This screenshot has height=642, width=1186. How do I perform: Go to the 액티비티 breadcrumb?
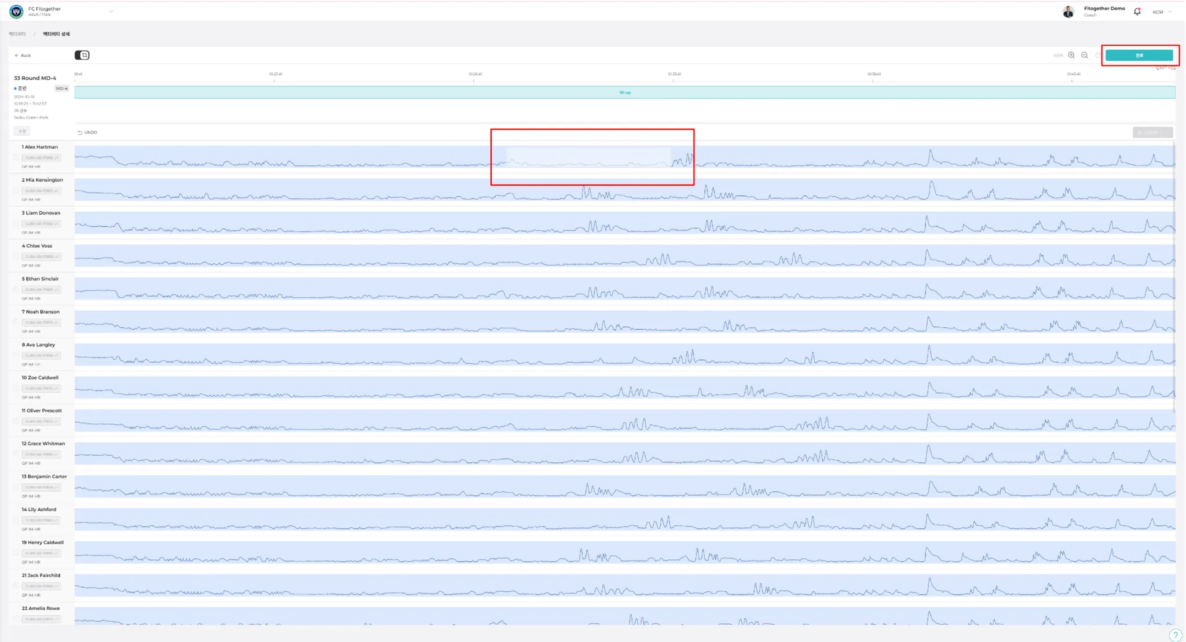pyautogui.click(x=17, y=34)
